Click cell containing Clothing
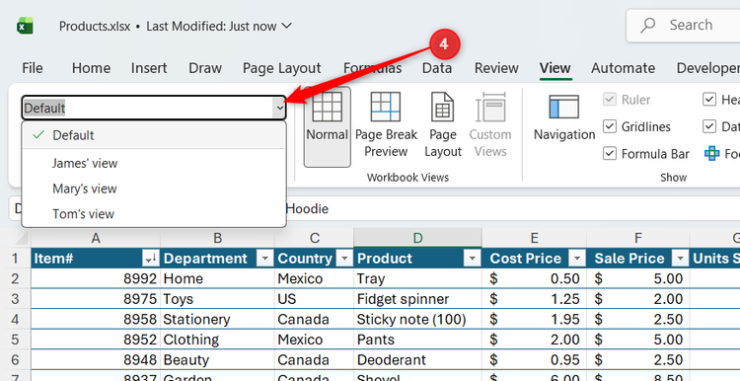 pyautogui.click(x=218, y=340)
